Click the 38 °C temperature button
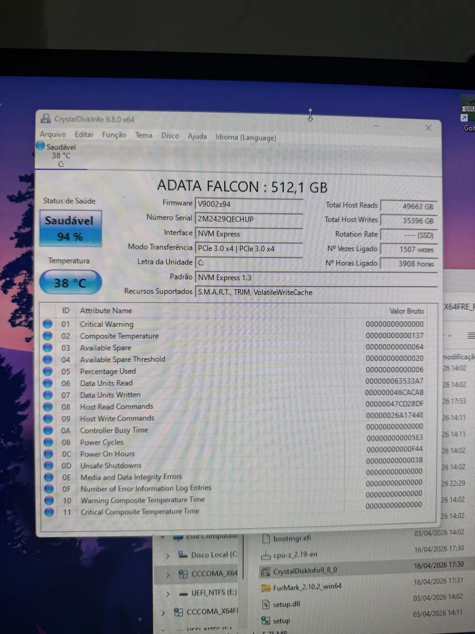Screen dimensions: 475x634 [70, 282]
